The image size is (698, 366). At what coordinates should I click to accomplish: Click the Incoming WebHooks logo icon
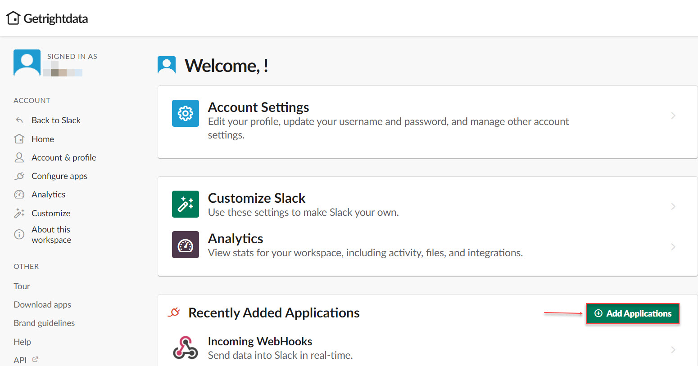(186, 348)
